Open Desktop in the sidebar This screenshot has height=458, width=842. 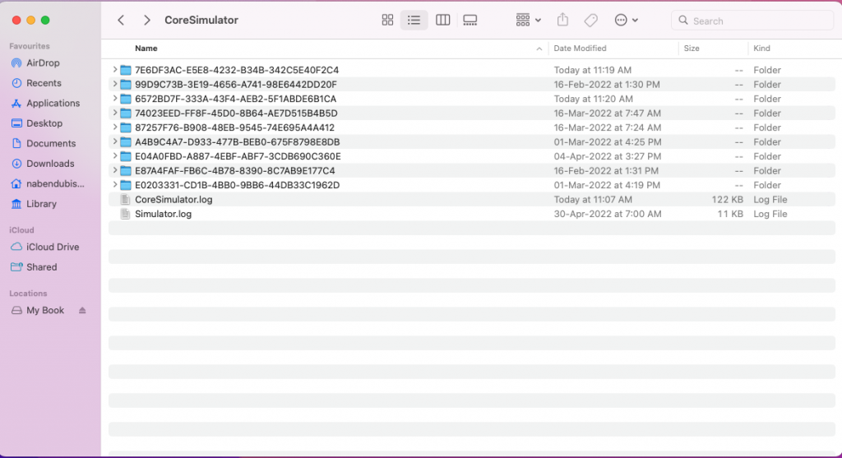pyautogui.click(x=44, y=123)
